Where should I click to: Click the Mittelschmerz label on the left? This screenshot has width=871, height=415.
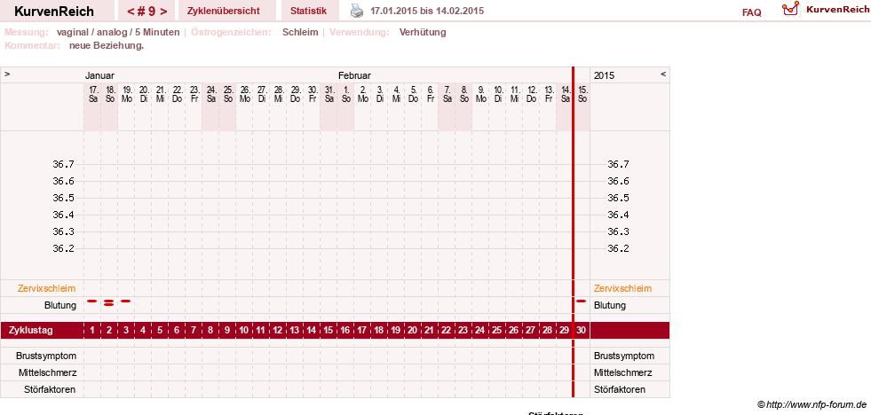(47, 372)
